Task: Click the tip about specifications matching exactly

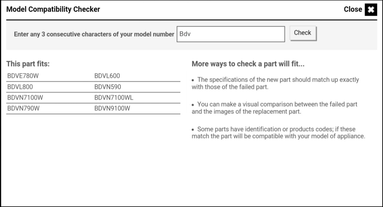Action: [275, 83]
